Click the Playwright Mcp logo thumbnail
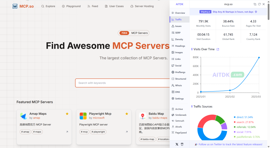The height and width of the screenshot is (148, 270). 83,116
